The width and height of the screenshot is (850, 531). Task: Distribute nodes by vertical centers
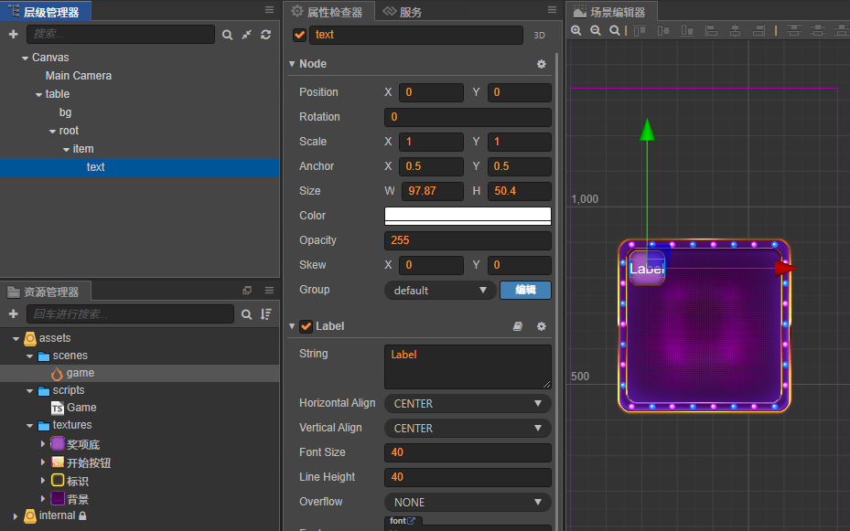818,31
